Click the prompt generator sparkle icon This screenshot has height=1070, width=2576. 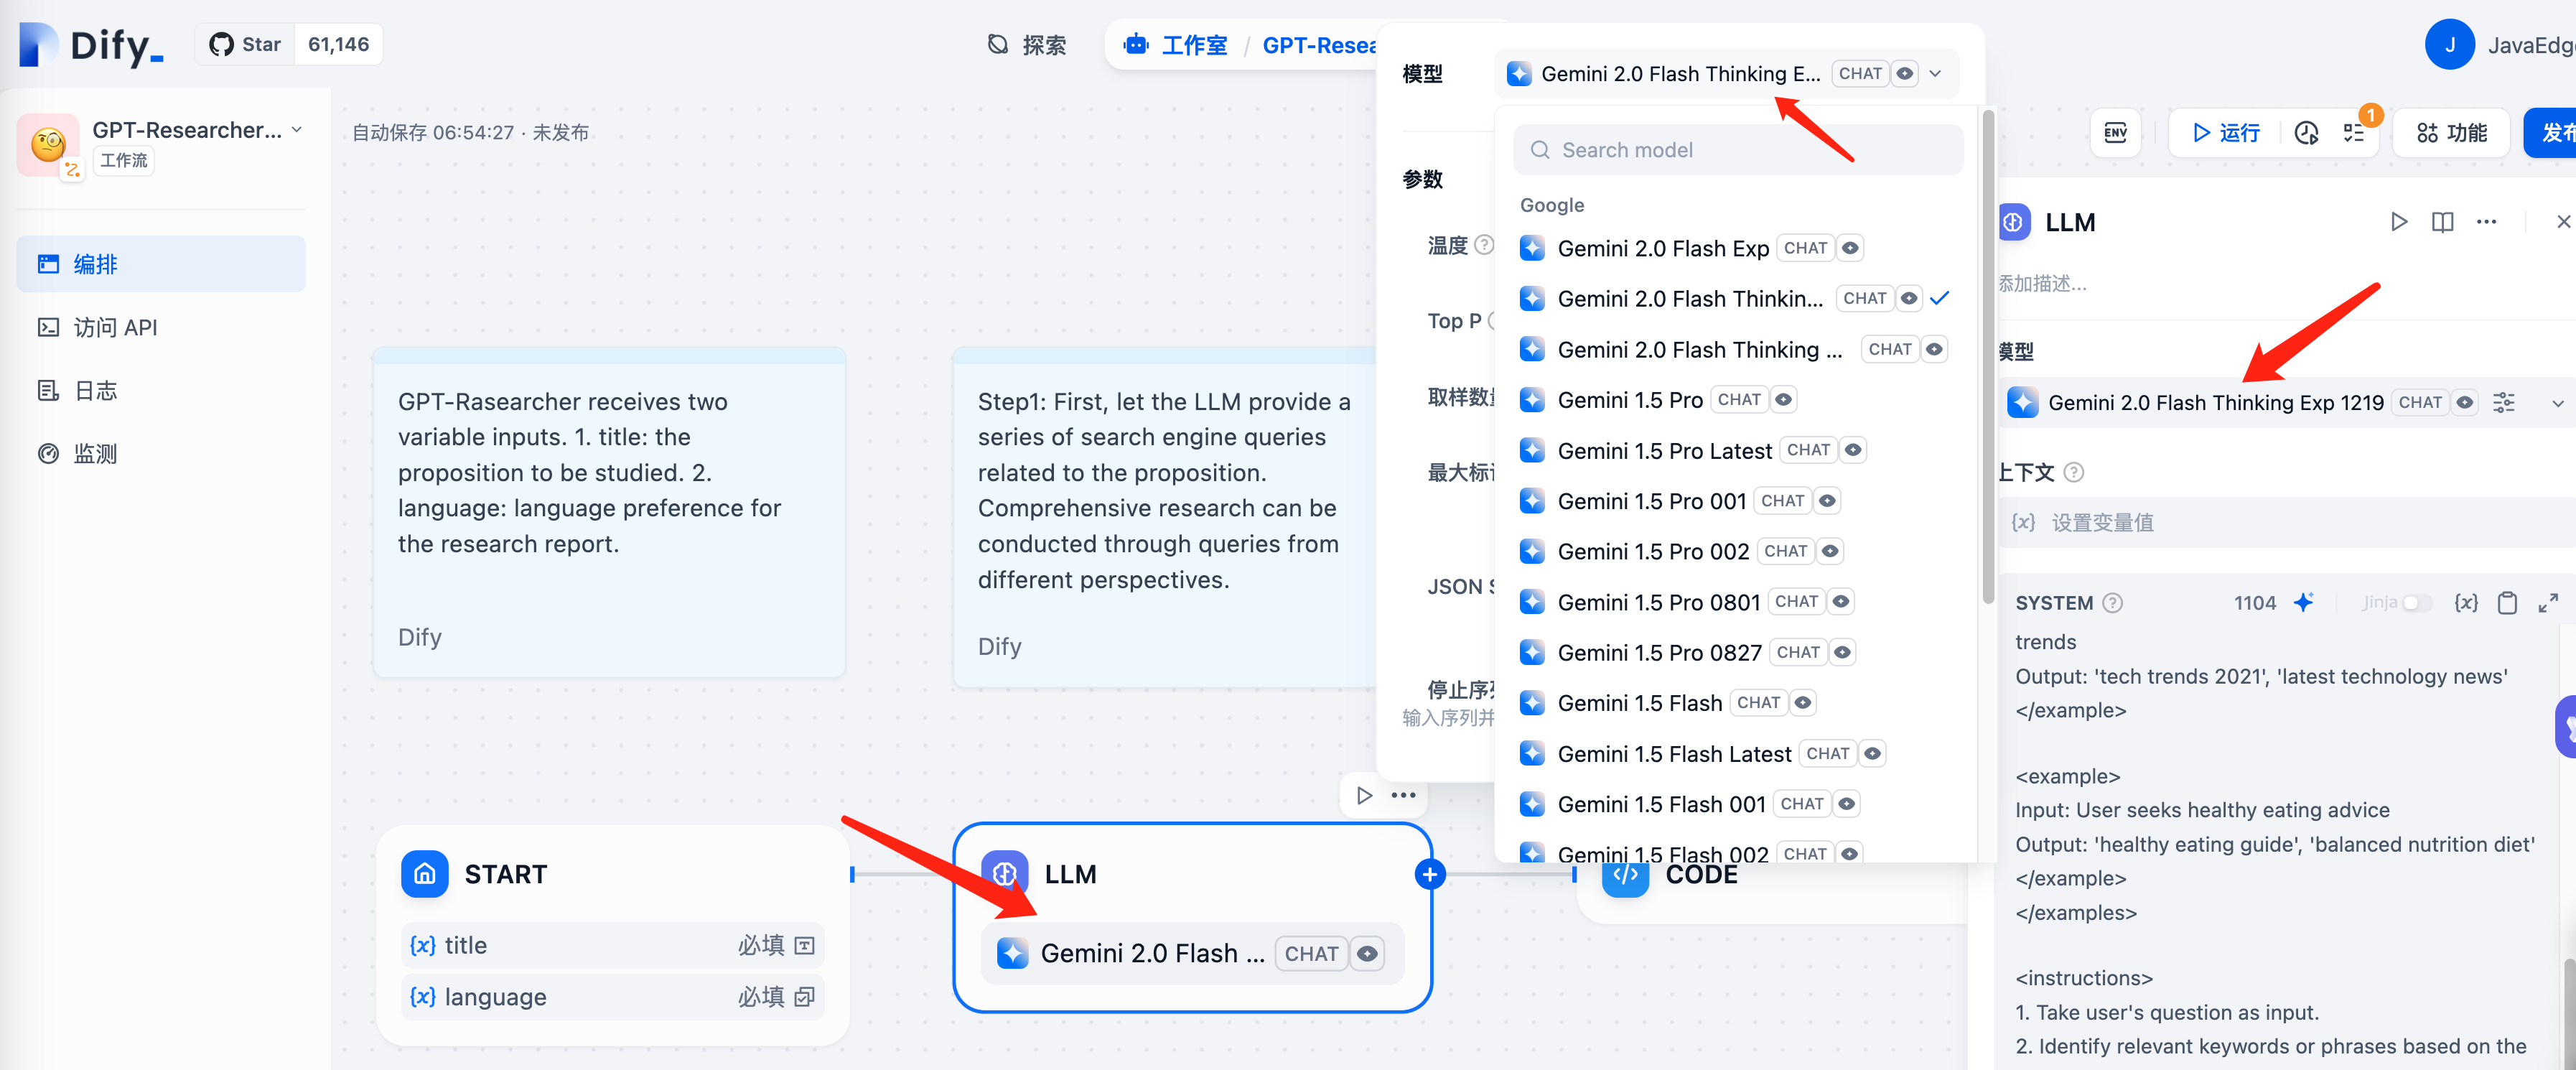pyautogui.click(x=2303, y=602)
